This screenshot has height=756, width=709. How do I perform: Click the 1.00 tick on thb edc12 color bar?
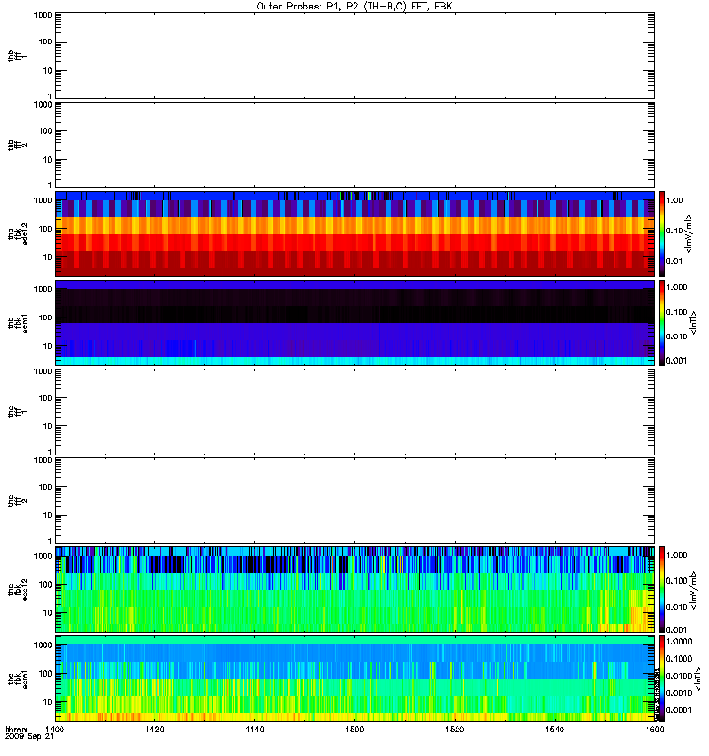tap(674, 200)
